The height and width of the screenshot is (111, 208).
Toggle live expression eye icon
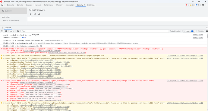click(18, 31)
